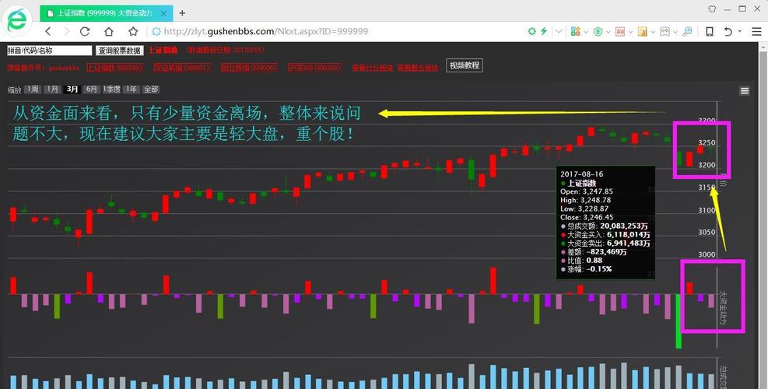Expand dropdown beside the yellow screenshot icon

coord(654,32)
